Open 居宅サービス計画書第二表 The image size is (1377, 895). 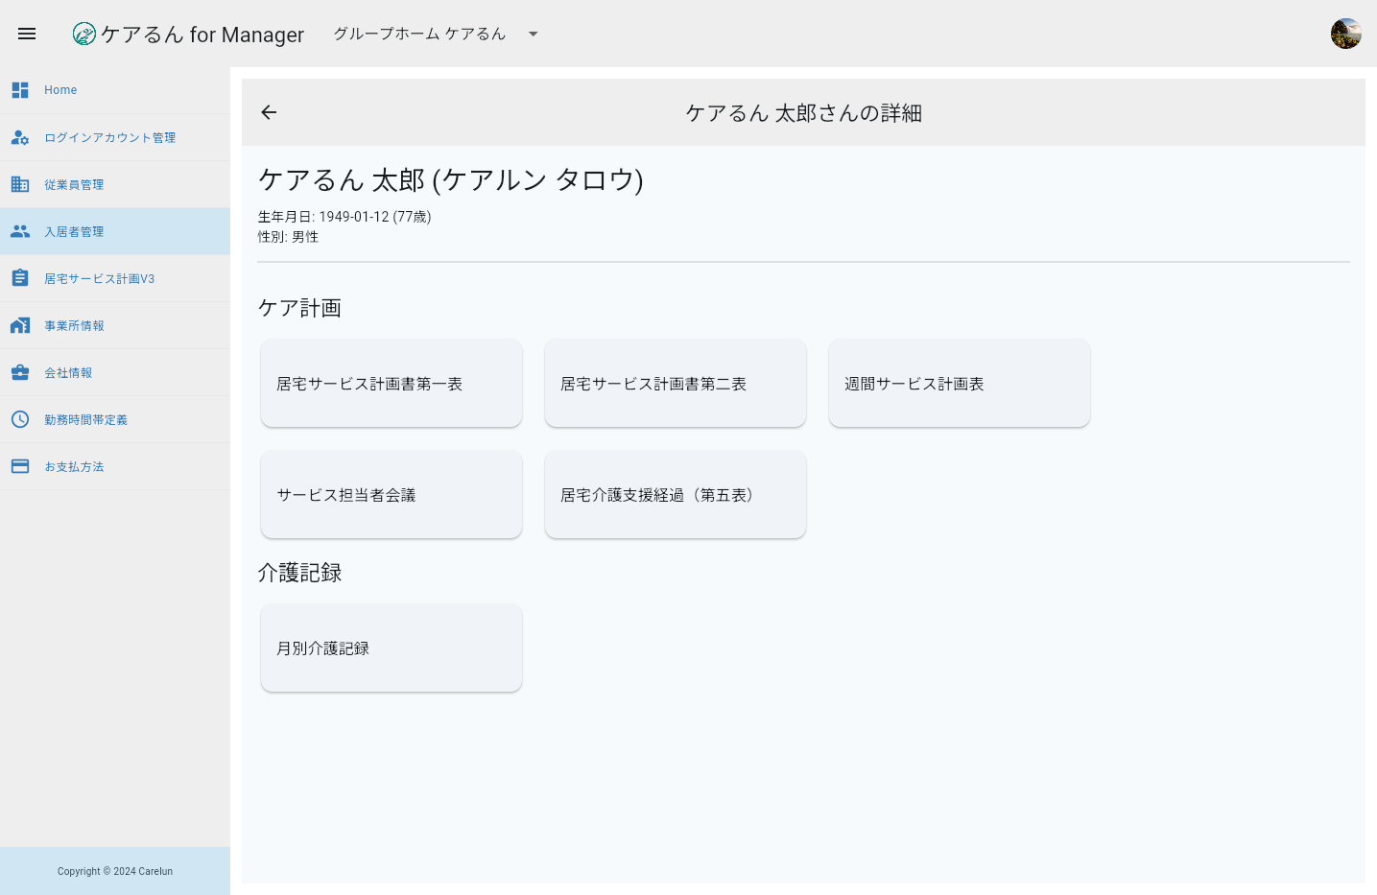point(675,383)
